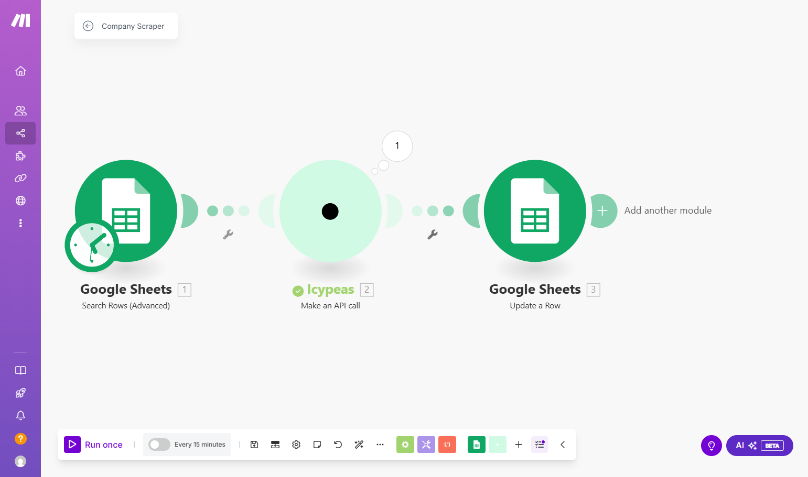Click Google Sheets favorite icon in toolbar
The height and width of the screenshot is (477, 808).
tap(477, 445)
